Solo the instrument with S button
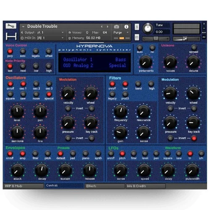 pos(137,27)
